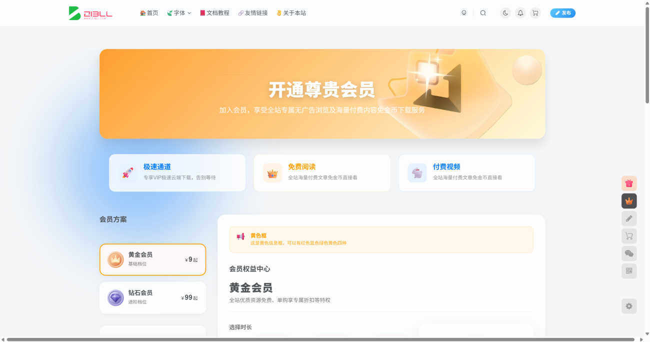Open 文档教程 in the navigation bar
Image resolution: width=650 pixels, height=342 pixels.
point(214,13)
